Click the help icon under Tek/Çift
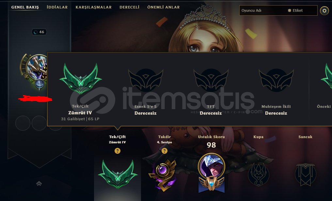Screen dimensions: 332x201 pos(118,151)
